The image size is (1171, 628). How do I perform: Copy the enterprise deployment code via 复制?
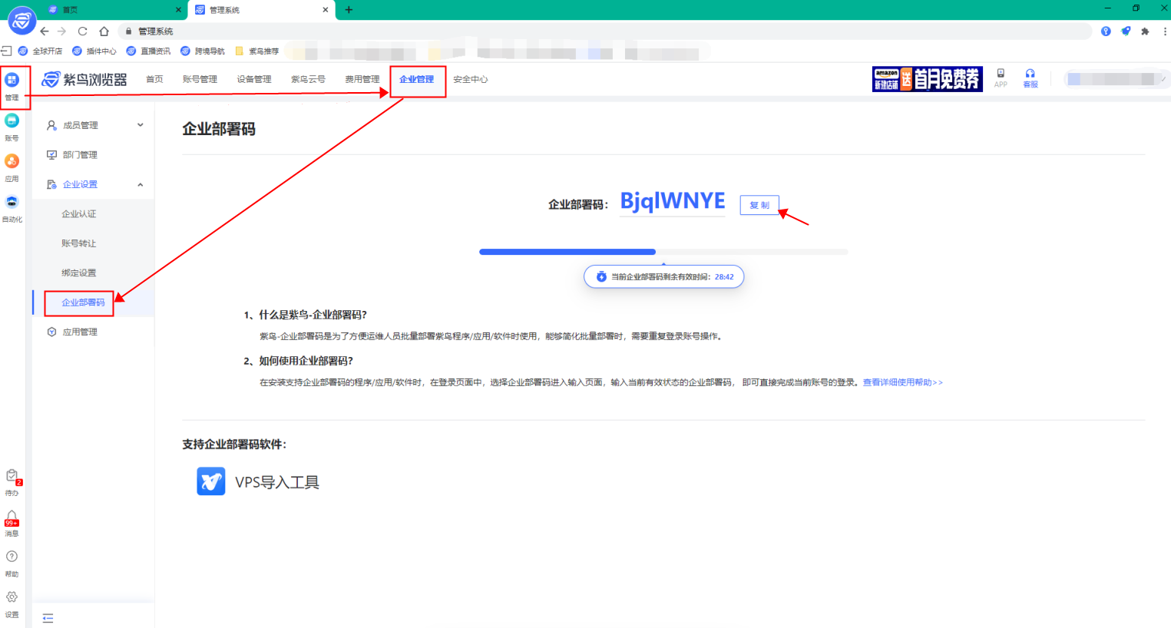pyautogui.click(x=759, y=204)
